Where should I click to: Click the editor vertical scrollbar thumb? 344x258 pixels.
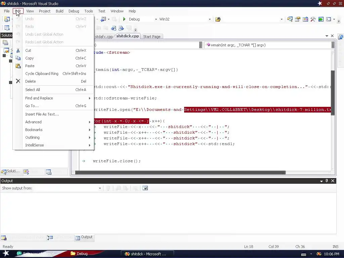333,93
